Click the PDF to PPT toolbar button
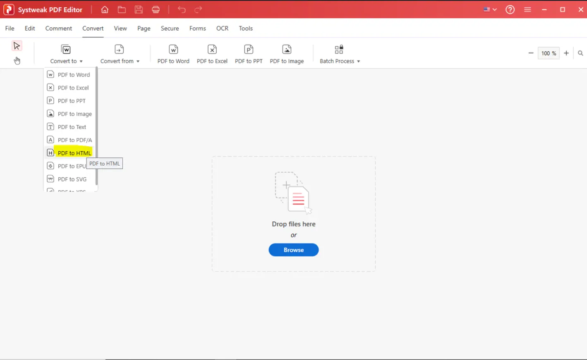 (x=249, y=54)
